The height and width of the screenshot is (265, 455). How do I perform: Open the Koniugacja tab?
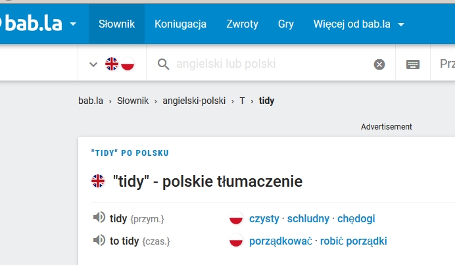180,24
